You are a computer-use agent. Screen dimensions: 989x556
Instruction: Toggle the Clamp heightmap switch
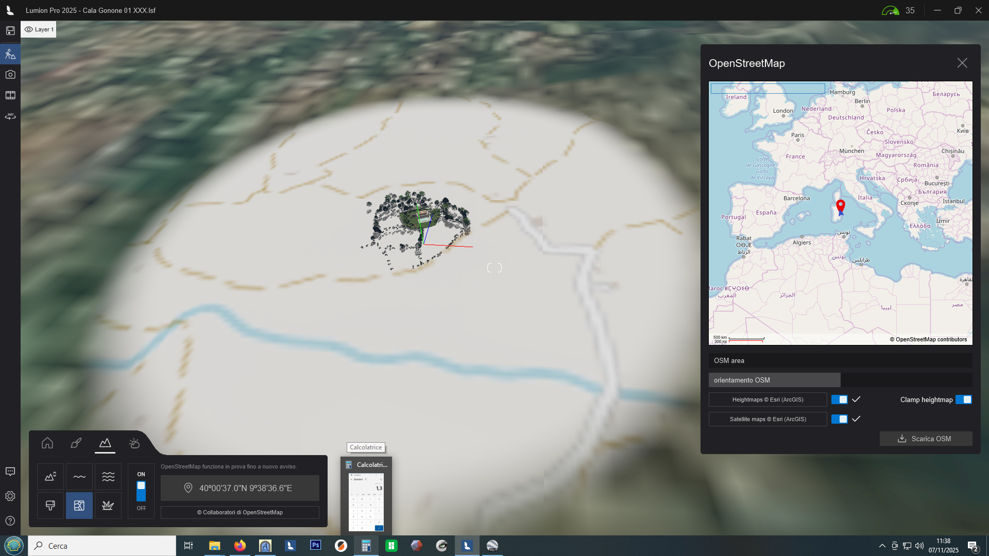click(964, 399)
